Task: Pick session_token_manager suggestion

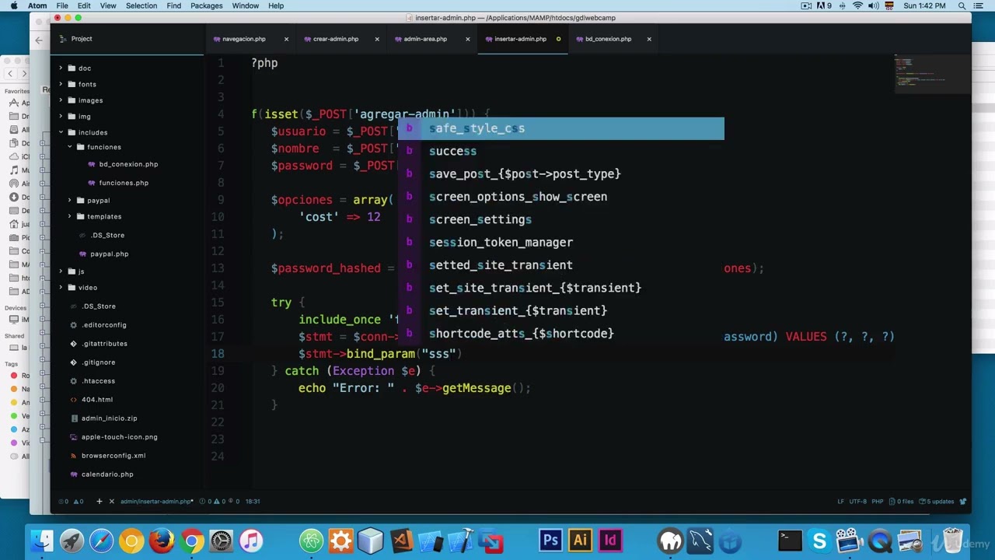Action: pos(561,243)
